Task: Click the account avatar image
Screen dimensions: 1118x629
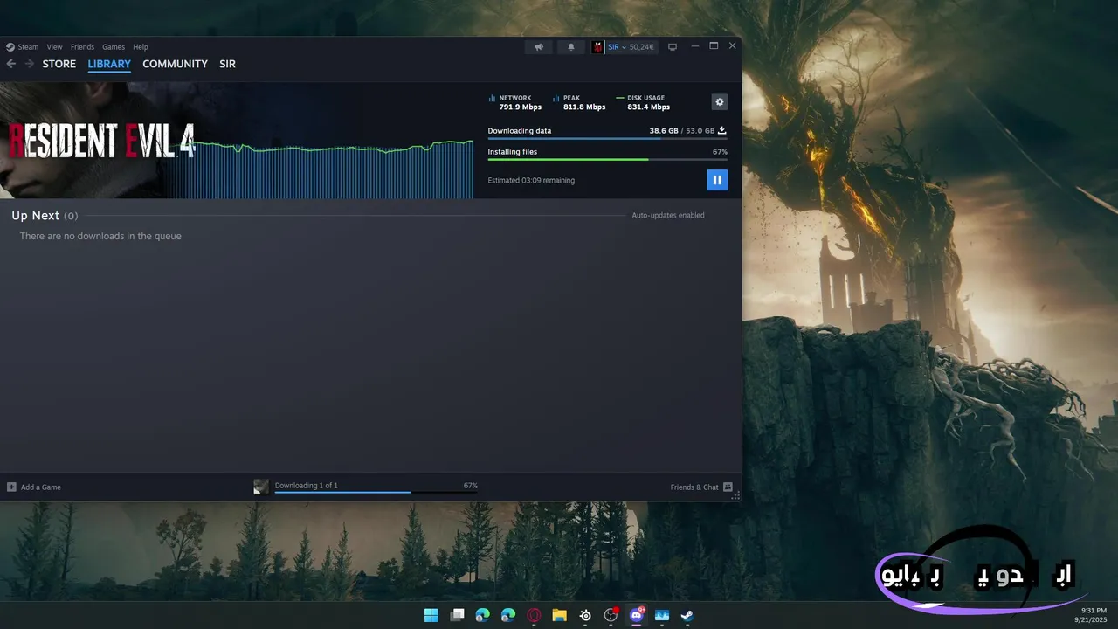Action: 598,47
